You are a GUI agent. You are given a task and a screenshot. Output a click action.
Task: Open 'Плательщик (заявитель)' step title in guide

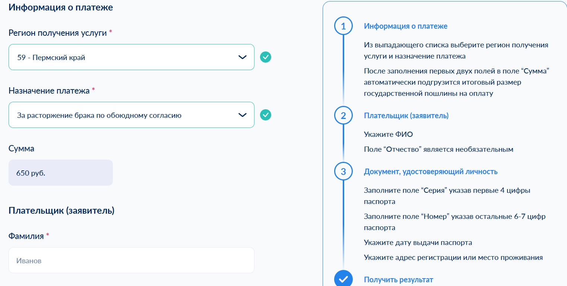pyautogui.click(x=406, y=116)
